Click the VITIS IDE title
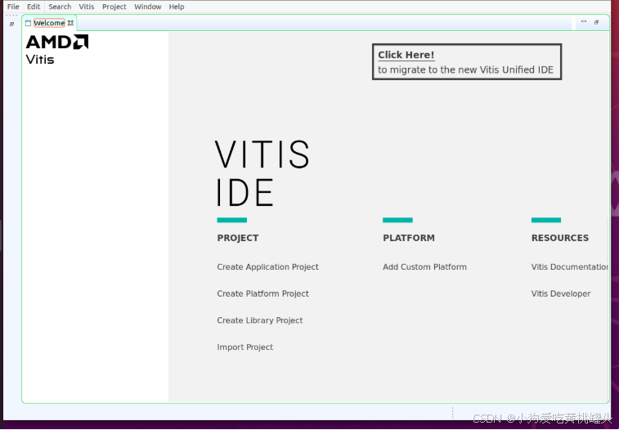This screenshot has width=619, height=430. [x=262, y=173]
